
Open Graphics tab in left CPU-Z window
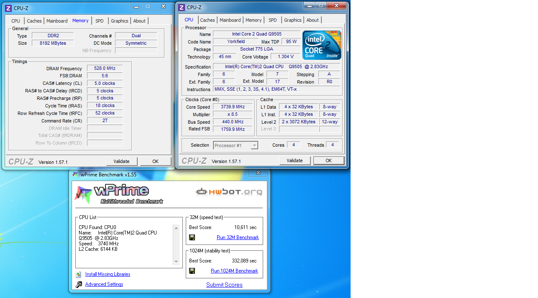pos(120,21)
